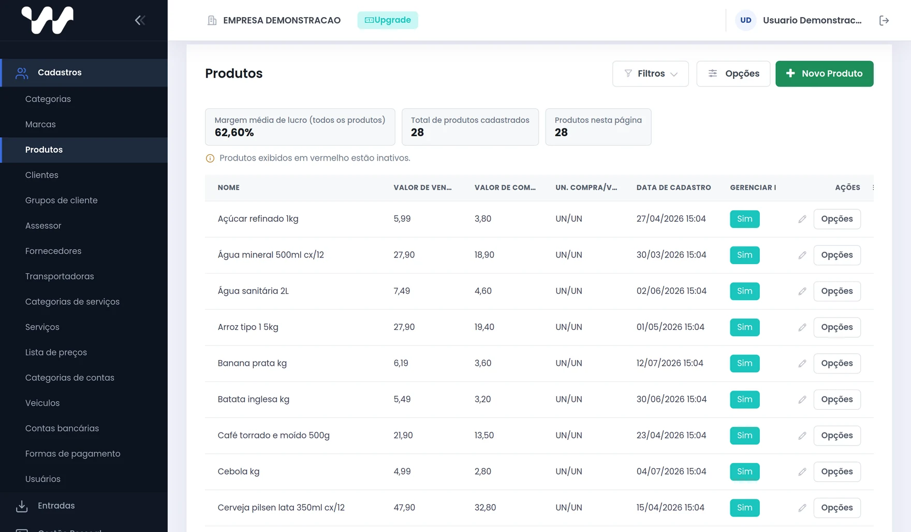
Task: Edit Cebola kg with the pencil icon
Action: pos(802,472)
